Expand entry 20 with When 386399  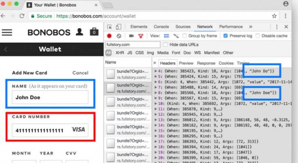156,158
